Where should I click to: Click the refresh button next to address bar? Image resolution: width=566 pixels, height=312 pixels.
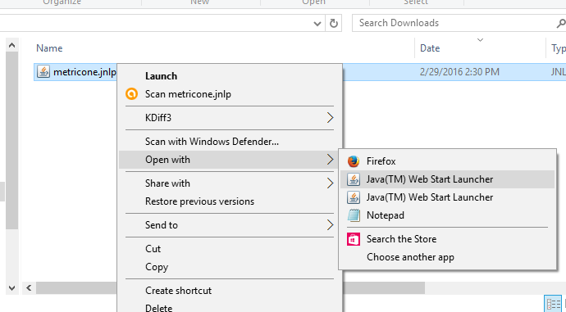pyautogui.click(x=334, y=24)
